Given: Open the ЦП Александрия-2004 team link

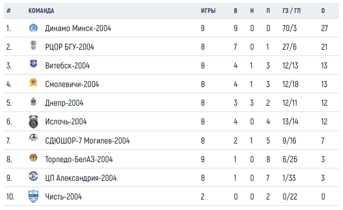Looking at the screenshot, I should coord(81,178).
